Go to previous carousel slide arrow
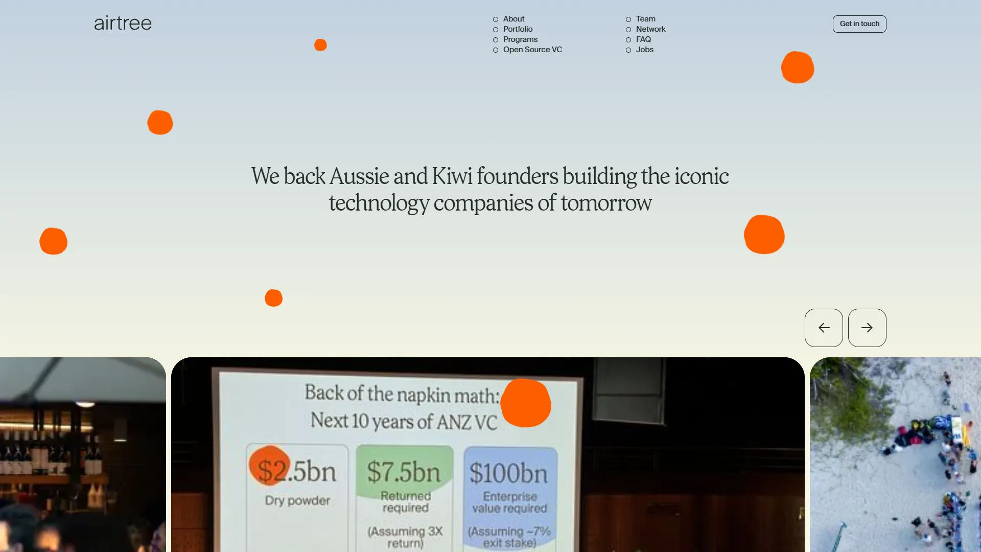981x552 pixels. tap(824, 328)
